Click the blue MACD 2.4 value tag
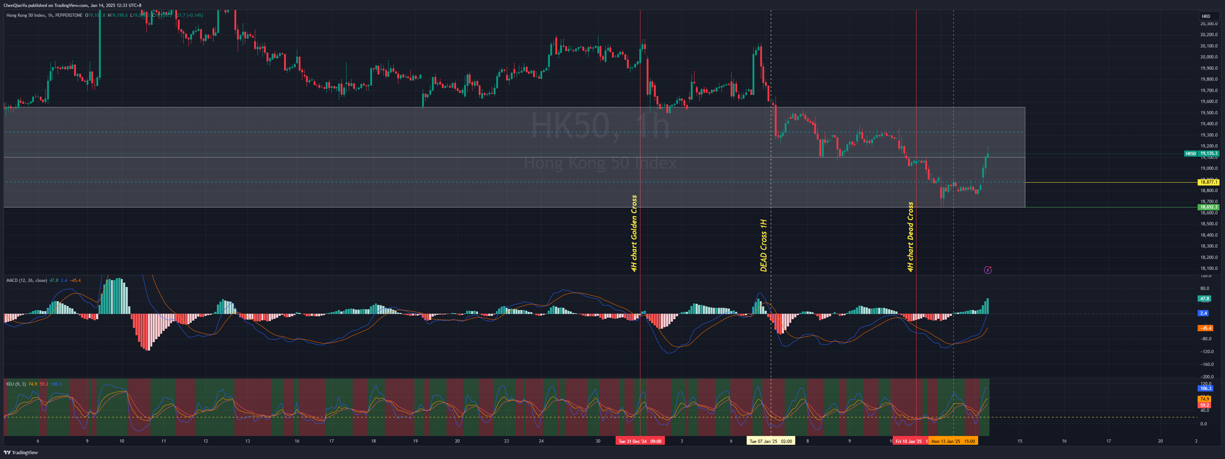The width and height of the screenshot is (1225, 459). (1203, 313)
